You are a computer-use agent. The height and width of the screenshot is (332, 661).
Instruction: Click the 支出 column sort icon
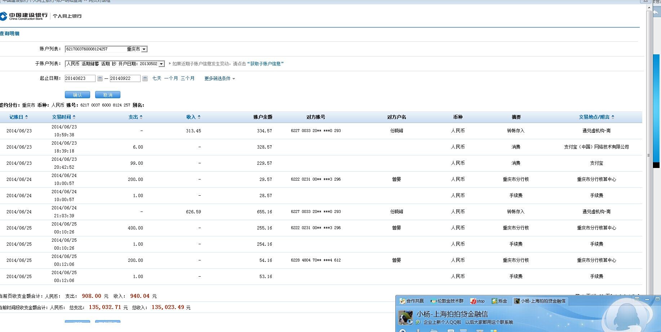tap(141, 117)
